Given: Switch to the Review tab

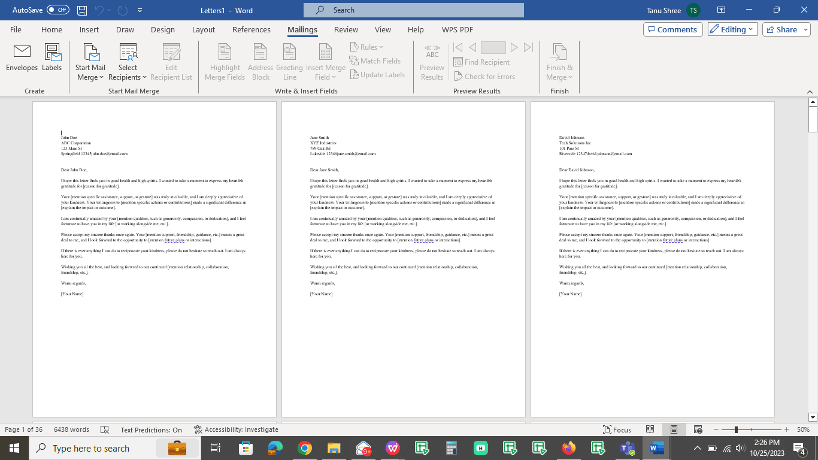Looking at the screenshot, I should point(346,29).
